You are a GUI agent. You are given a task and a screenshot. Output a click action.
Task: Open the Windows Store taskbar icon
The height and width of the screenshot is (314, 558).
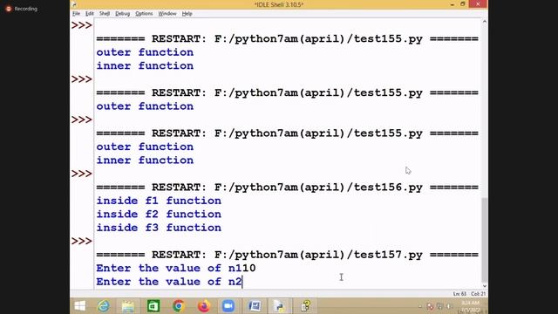pyautogui.click(x=153, y=306)
